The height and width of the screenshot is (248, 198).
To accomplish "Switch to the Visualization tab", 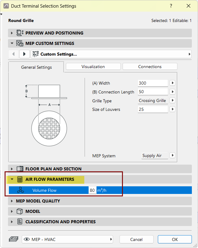I will click(x=93, y=67).
